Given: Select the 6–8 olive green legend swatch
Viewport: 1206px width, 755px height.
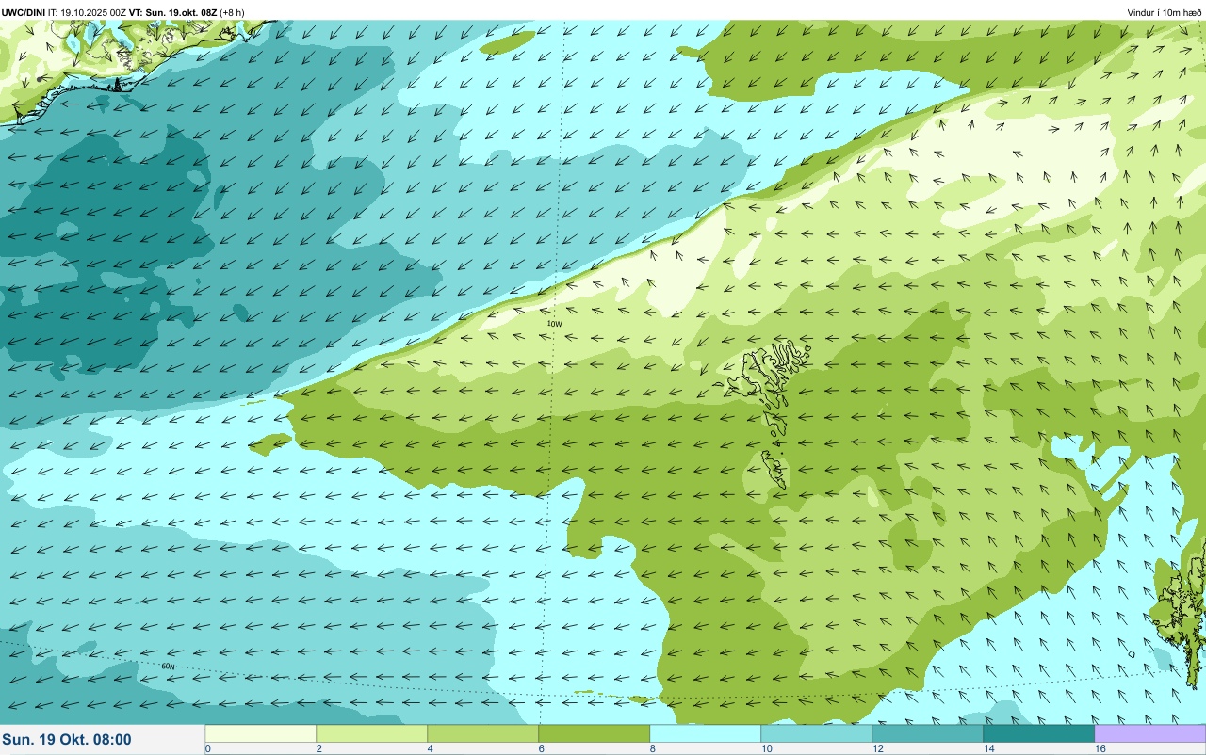Looking at the screenshot, I should tap(594, 733).
